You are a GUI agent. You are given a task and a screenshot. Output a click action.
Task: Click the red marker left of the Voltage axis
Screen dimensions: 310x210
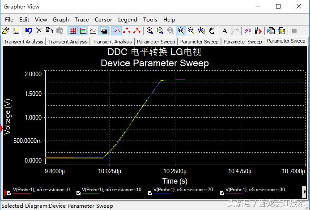click(1, 128)
